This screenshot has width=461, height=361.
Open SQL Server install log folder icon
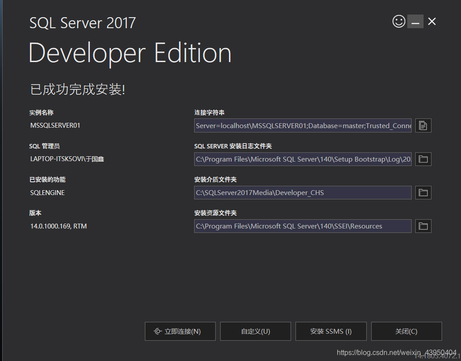423,159
